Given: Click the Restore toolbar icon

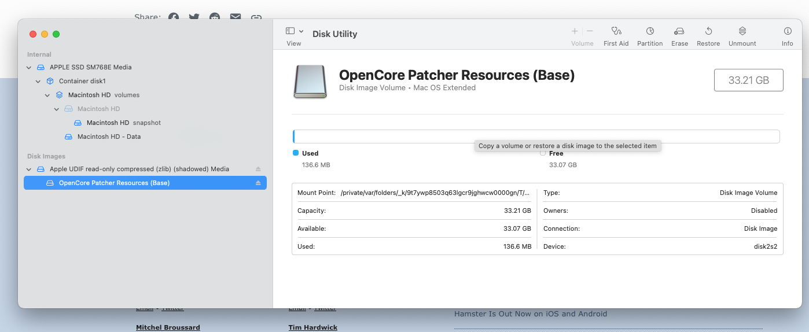Looking at the screenshot, I should [x=708, y=31].
